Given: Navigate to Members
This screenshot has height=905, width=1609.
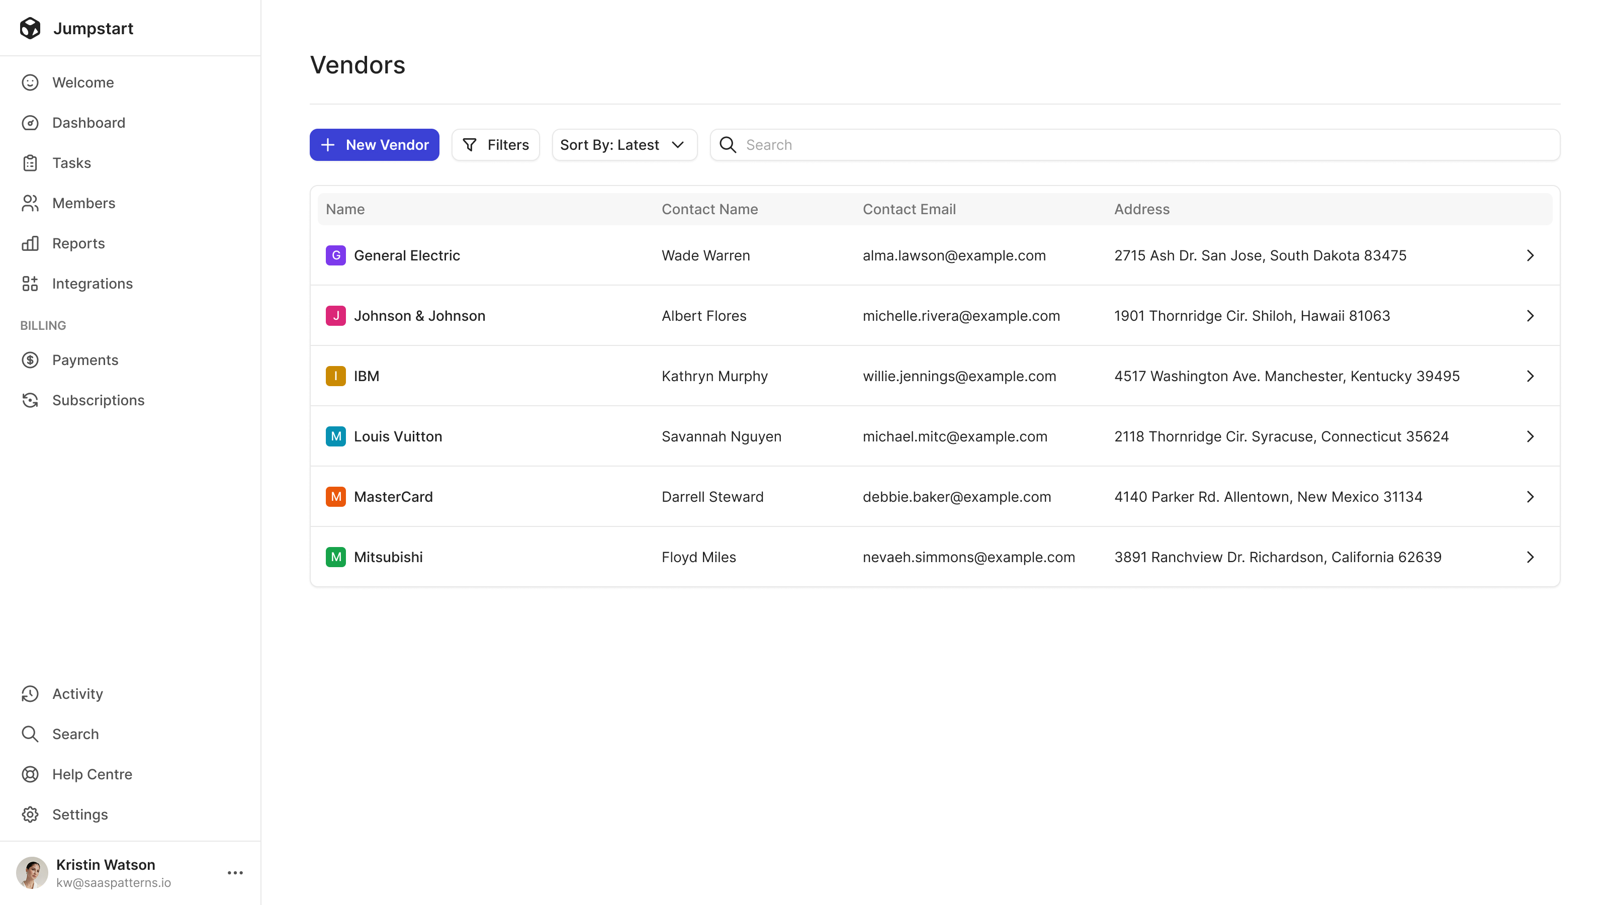Looking at the screenshot, I should (x=83, y=203).
